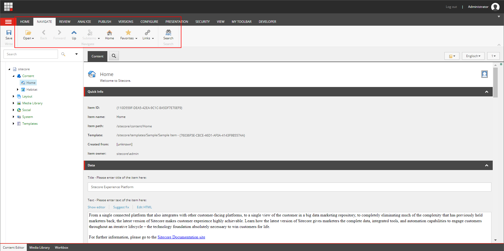The image size is (504, 251).
Task: Switch to the REVIEW ribbon tab
Action: [65, 22]
